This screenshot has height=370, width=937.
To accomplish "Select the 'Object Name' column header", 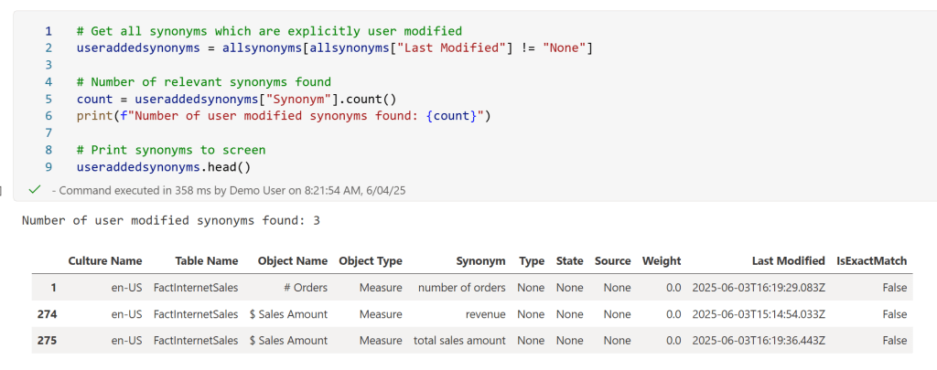I will point(292,260).
